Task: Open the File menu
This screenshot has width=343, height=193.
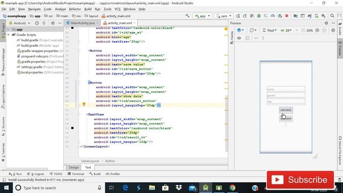Action: tap(4, 9)
